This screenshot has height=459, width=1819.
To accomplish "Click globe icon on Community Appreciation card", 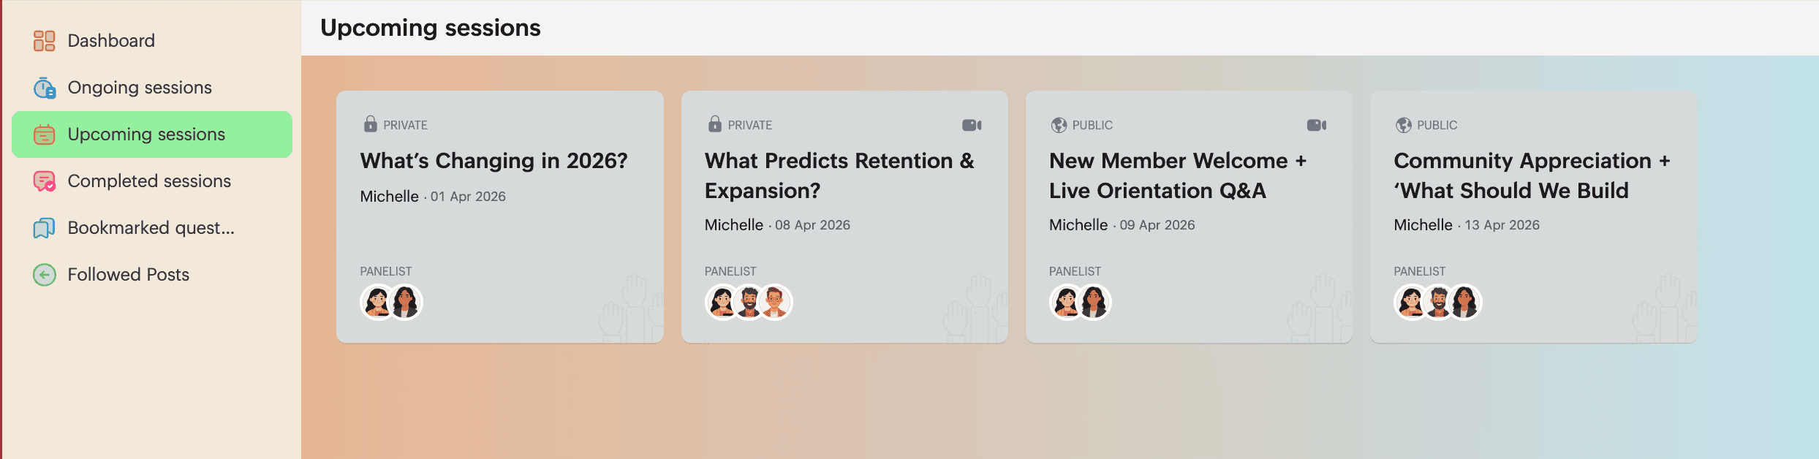I will [x=1403, y=125].
